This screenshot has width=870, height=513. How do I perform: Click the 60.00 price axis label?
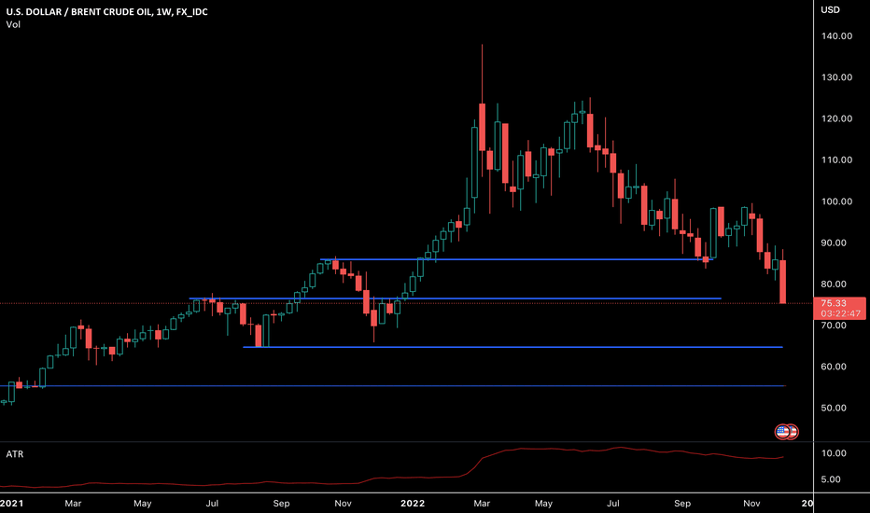point(834,367)
